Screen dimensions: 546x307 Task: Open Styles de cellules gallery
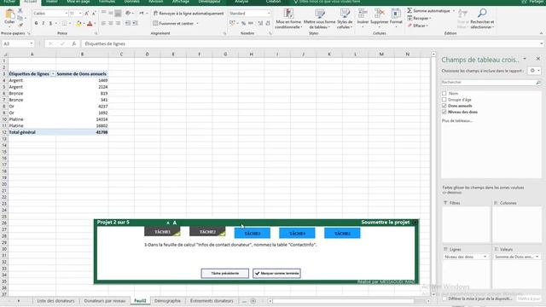pos(345,19)
